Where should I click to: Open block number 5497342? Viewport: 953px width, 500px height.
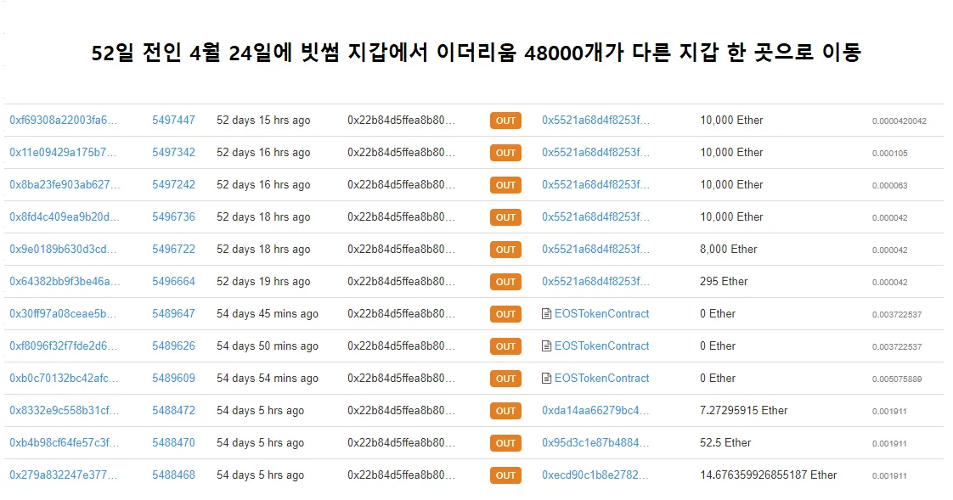[173, 153]
